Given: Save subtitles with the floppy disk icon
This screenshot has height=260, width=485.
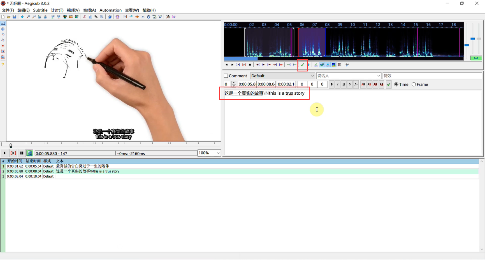Looking at the screenshot, I should [14, 17].
